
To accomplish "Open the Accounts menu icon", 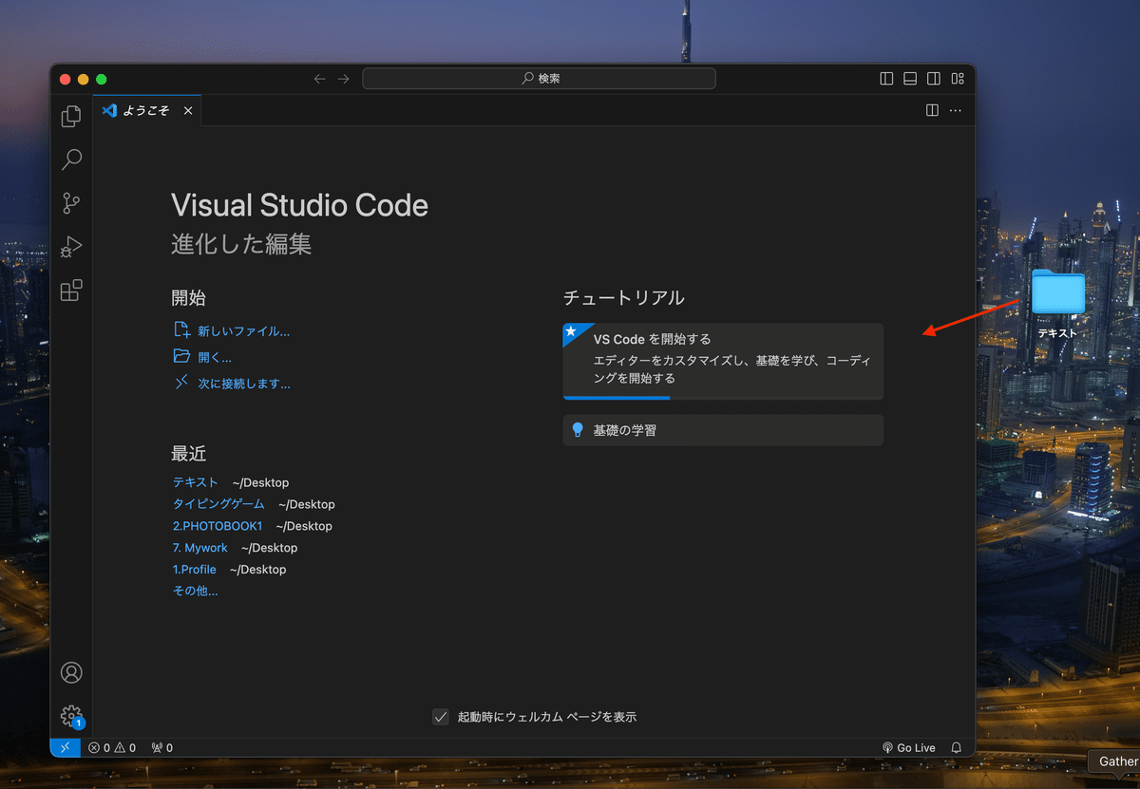I will 71,672.
